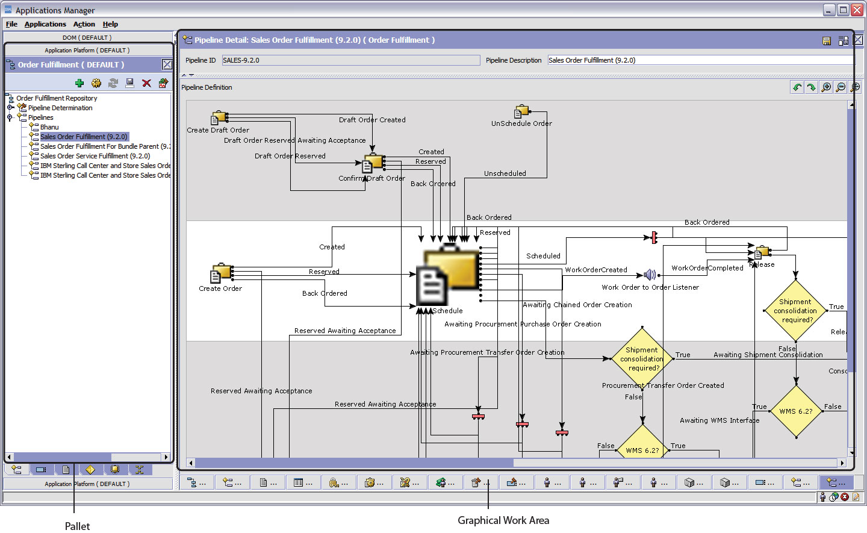Save pipeline using yellow floppy disk icon
Image resolution: width=867 pixels, height=533 pixels.
click(827, 41)
